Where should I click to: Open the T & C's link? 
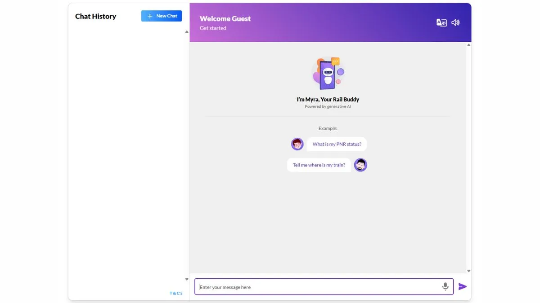[176, 293]
